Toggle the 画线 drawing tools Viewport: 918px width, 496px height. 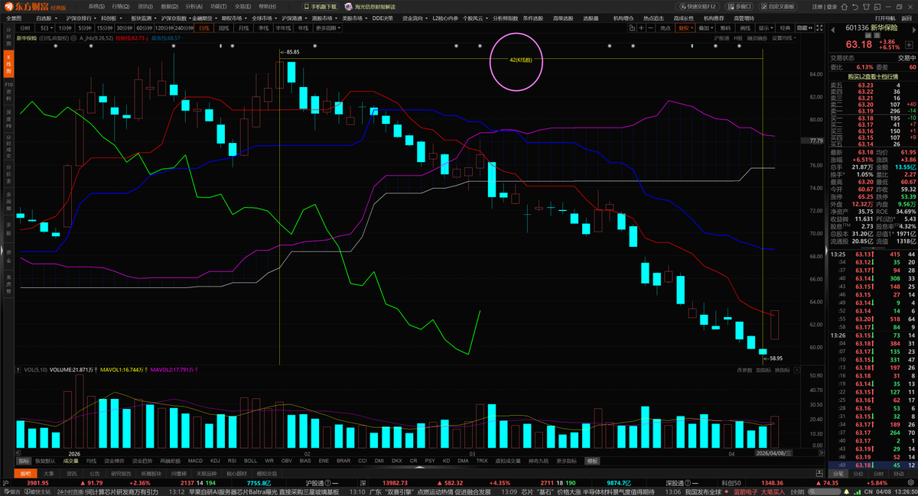click(745, 28)
